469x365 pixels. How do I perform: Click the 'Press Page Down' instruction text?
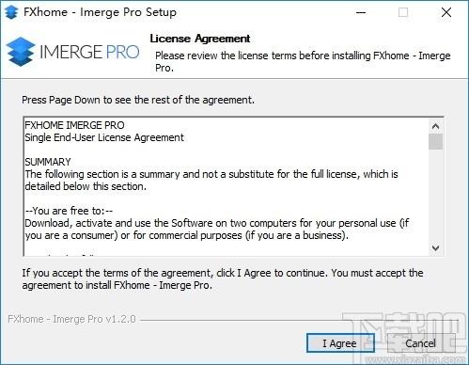[138, 100]
